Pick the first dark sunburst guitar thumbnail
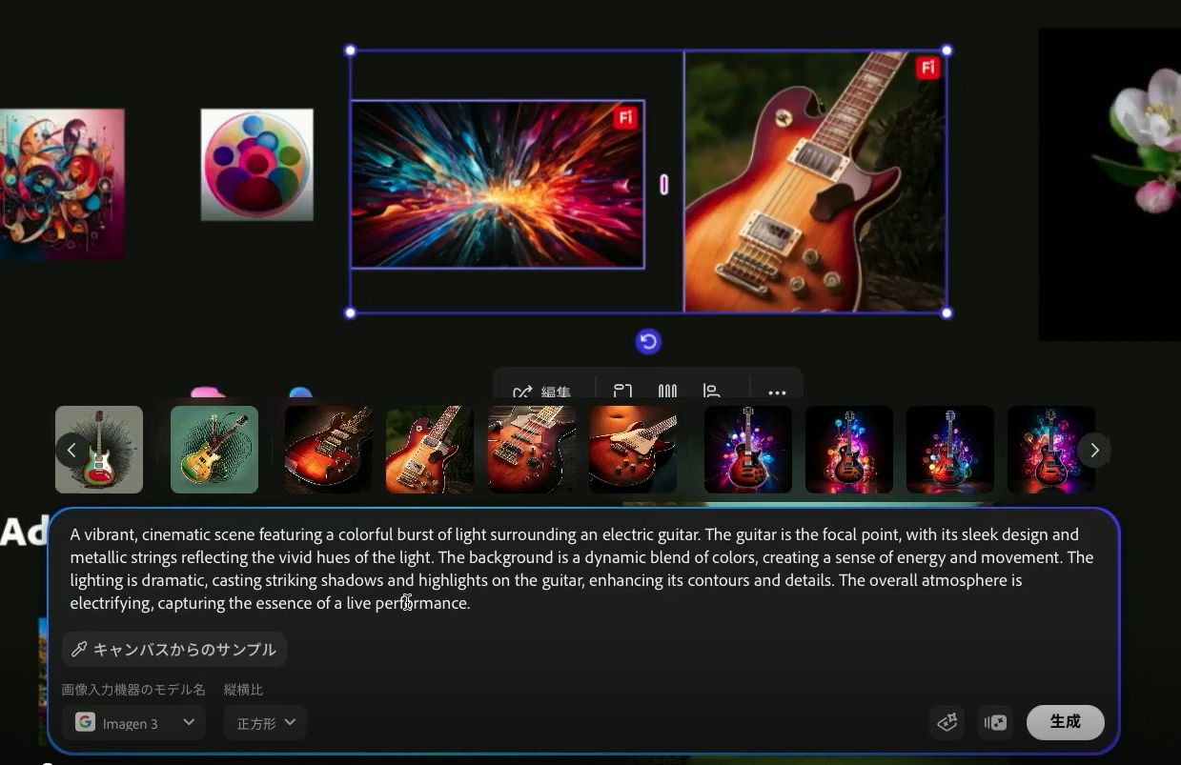Screen dimensions: 1181x765 click(329, 450)
